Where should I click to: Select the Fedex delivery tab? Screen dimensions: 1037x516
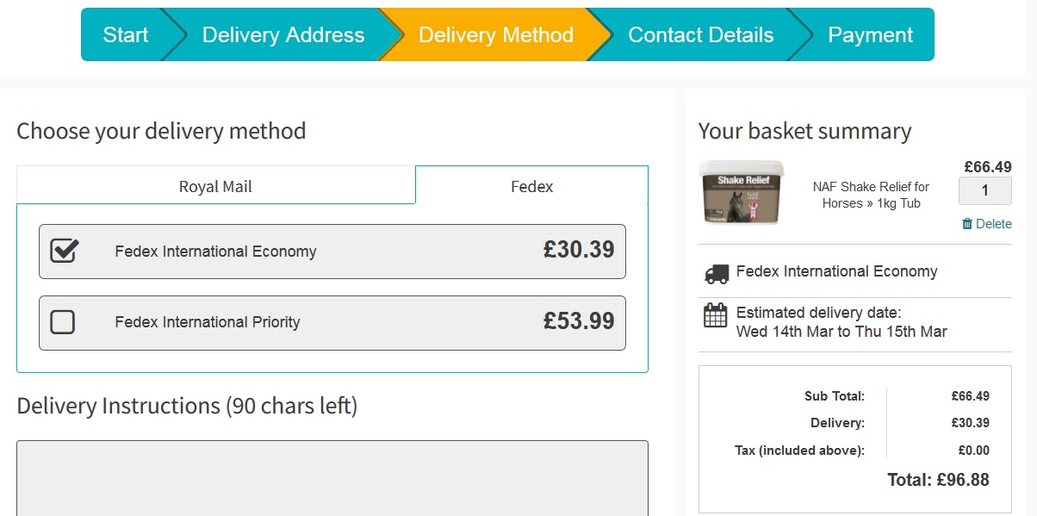531,186
